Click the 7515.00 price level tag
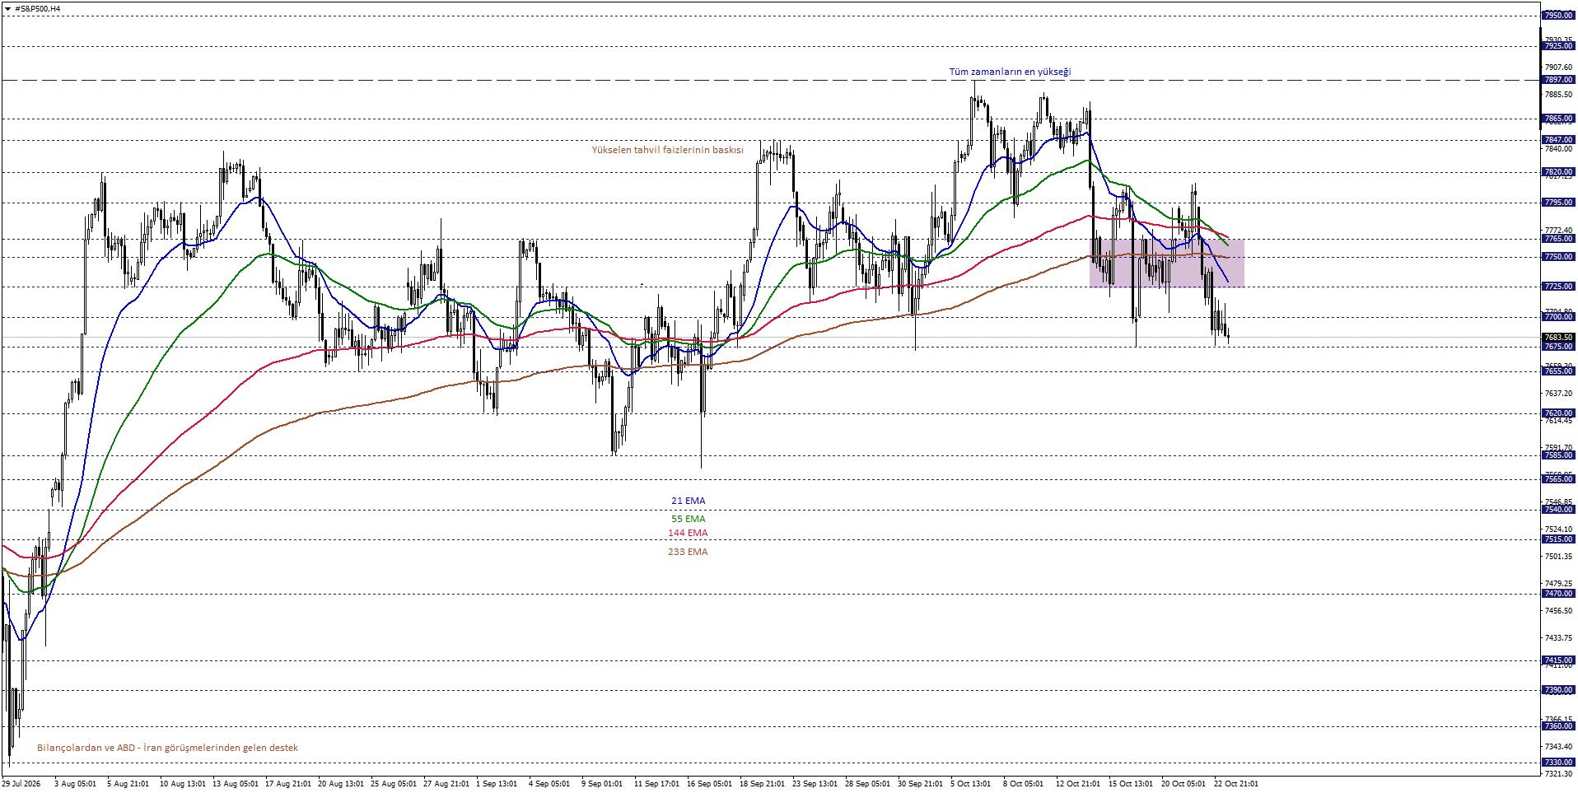1578x793 pixels. (x=1557, y=539)
